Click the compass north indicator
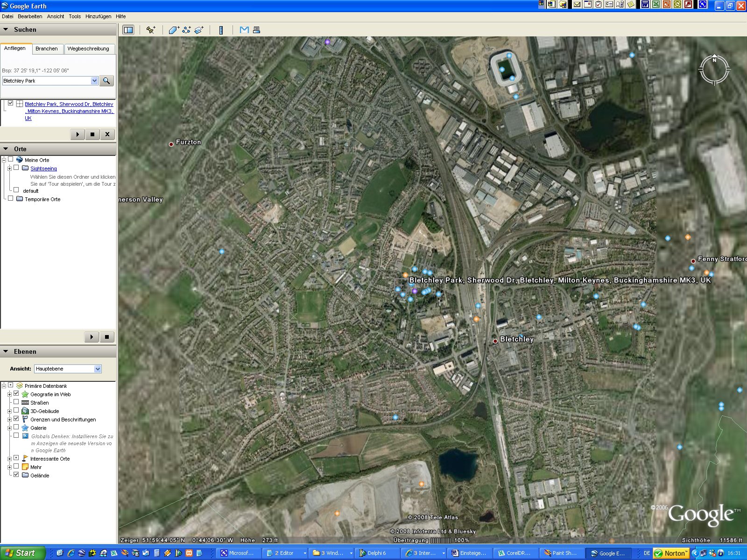The image size is (747, 560). pos(714,70)
